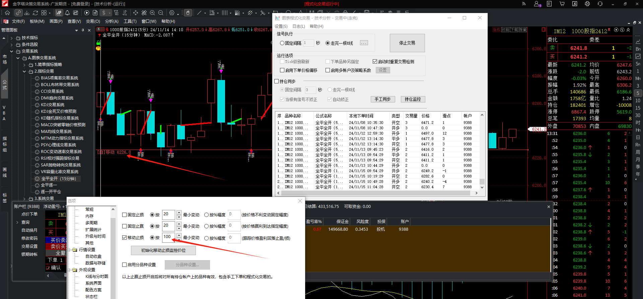
Task: Click the play run toolbar icon
Action: 87,13
